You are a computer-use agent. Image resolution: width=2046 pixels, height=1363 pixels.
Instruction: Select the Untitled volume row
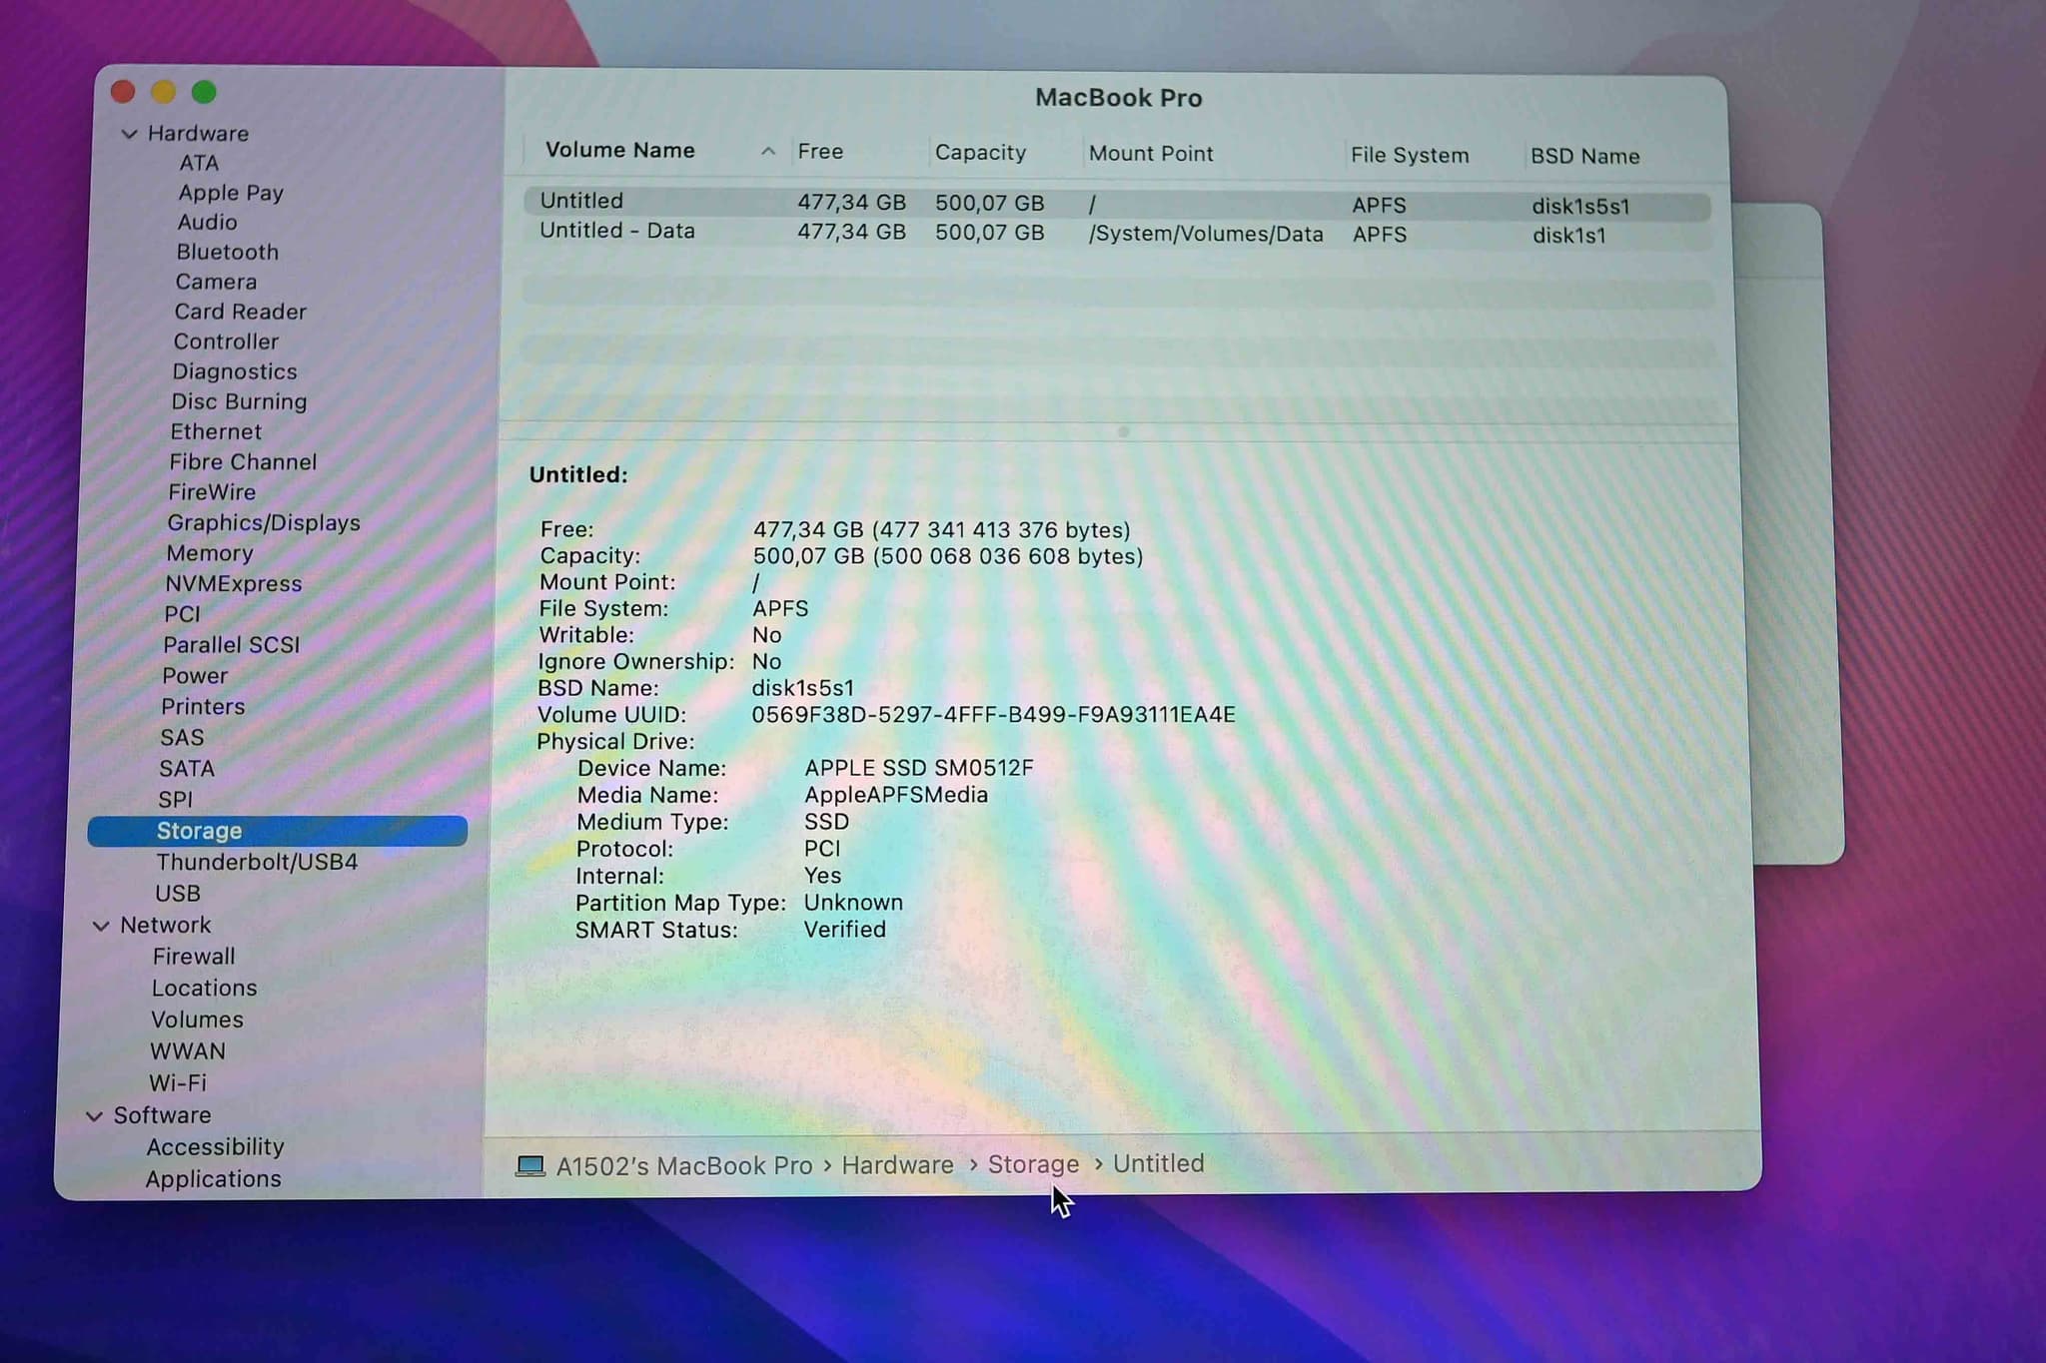(1117, 204)
